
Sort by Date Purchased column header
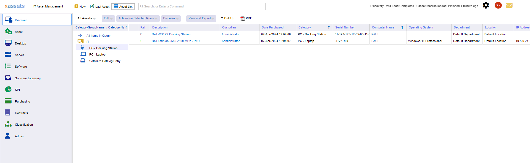click(272, 28)
